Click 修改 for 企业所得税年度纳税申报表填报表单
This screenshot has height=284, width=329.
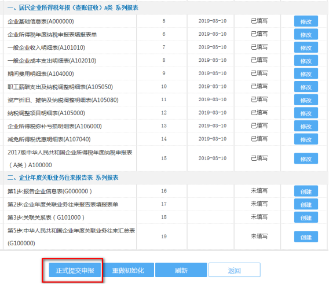click(306, 34)
